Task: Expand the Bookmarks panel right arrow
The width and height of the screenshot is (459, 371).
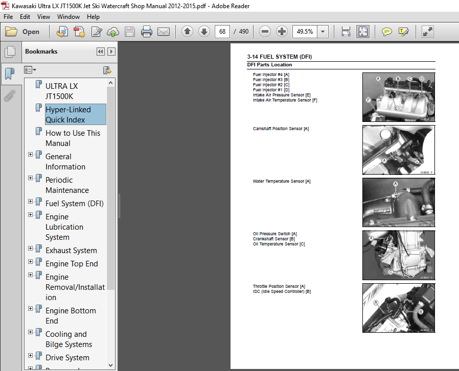Action: tap(111, 52)
